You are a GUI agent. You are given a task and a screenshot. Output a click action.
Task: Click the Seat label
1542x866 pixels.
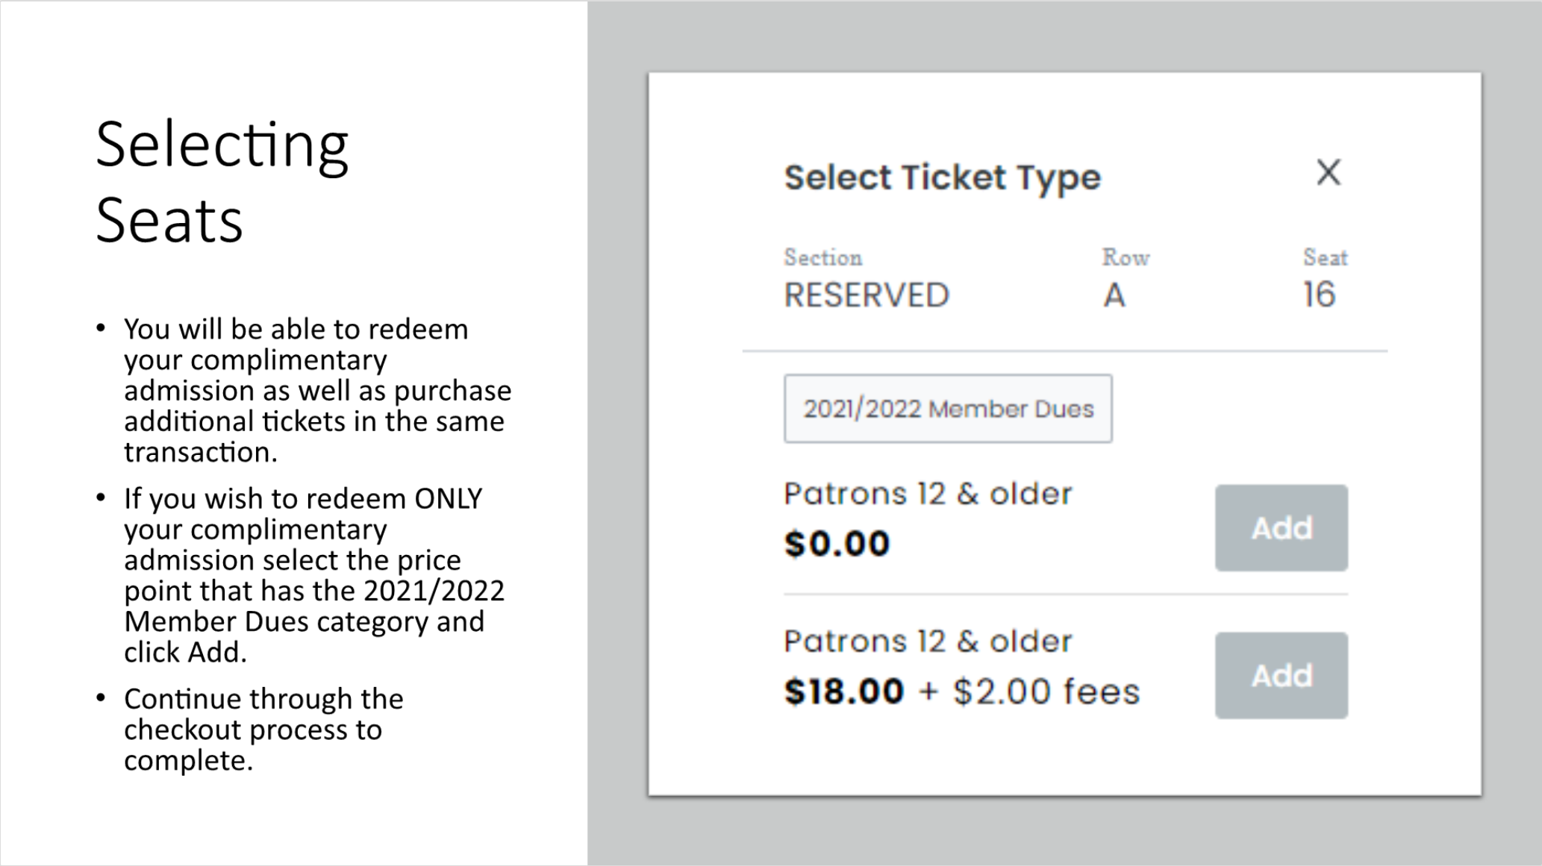click(1325, 258)
